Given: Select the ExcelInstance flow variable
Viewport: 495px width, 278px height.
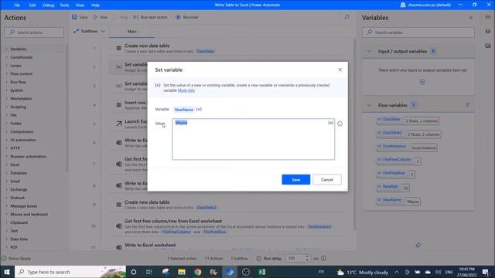Looking at the screenshot, I should tap(407, 147).
